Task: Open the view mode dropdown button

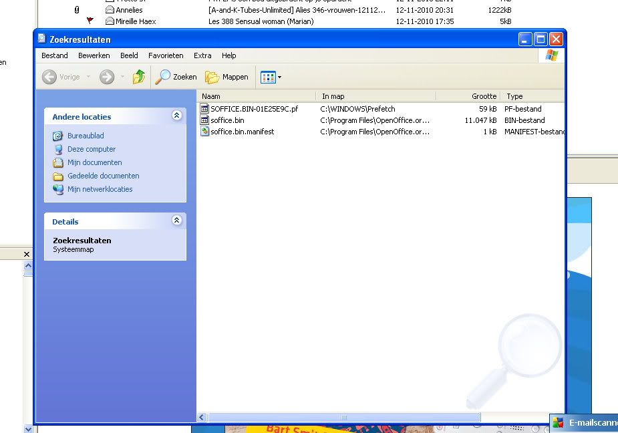Action: [x=271, y=77]
